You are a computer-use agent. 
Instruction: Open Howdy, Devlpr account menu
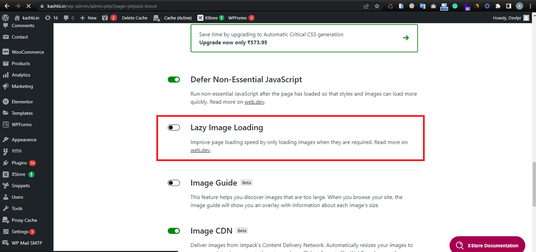tap(511, 18)
